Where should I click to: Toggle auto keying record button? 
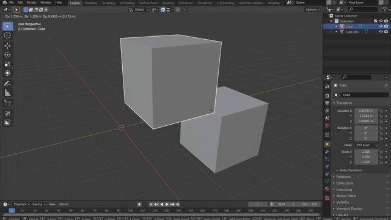(139, 204)
